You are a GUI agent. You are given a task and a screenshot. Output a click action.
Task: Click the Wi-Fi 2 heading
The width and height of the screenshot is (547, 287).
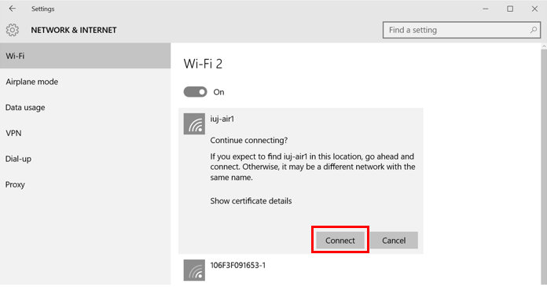coord(203,64)
